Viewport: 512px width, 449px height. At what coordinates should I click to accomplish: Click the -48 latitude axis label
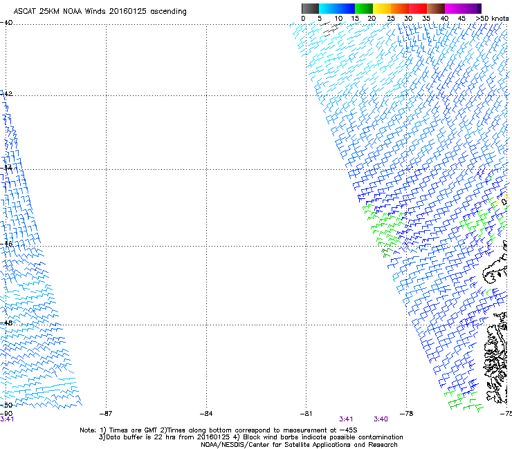(6, 323)
